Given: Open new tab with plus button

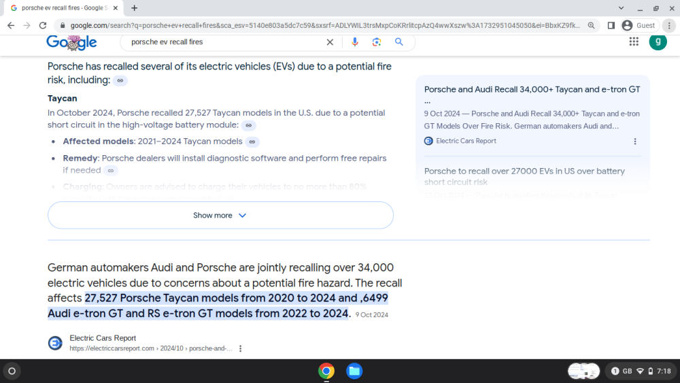Looking at the screenshot, I should 135,7.
